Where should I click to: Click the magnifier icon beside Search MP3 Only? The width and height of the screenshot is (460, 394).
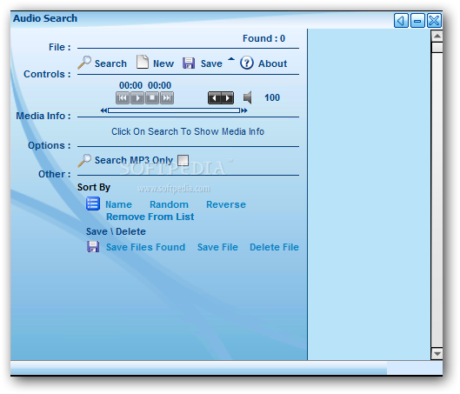point(84,161)
